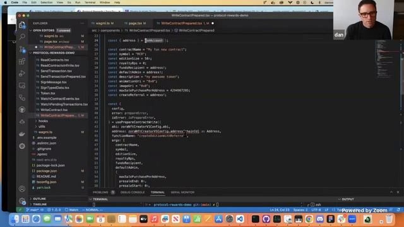Open WatchPendingTransactions.tsx in the file tree
Screen dimensions: 404x227
64,104
